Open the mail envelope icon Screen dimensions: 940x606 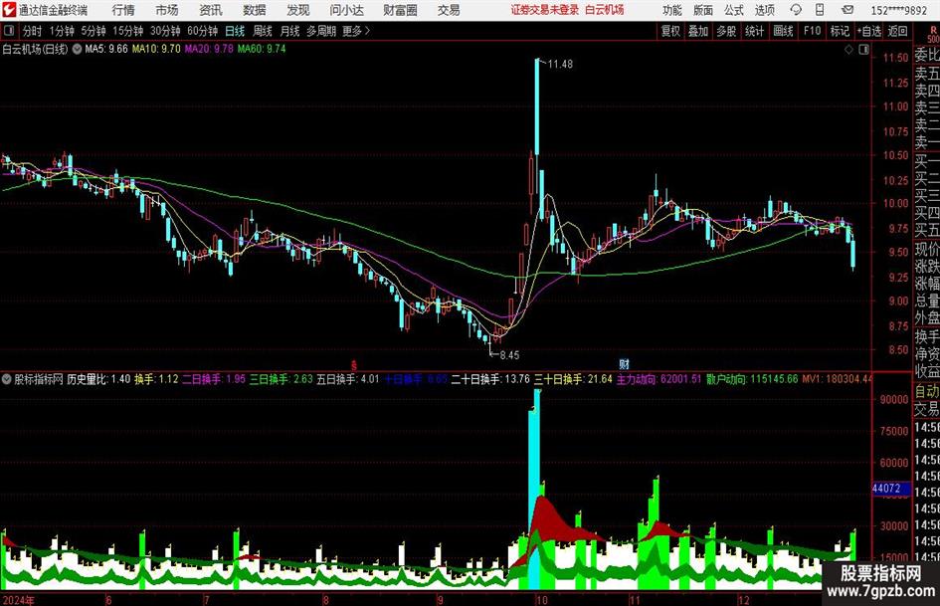point(847,10)
